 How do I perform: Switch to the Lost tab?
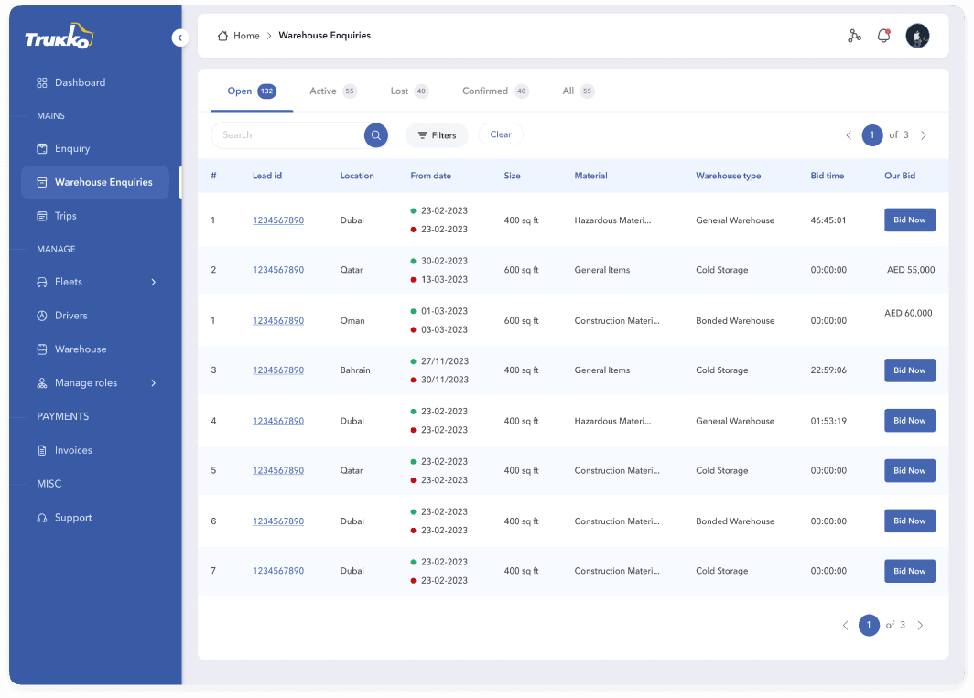[409, 91]
